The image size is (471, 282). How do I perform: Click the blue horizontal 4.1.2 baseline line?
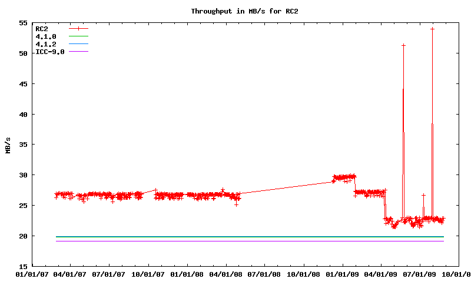pos(235,237)
